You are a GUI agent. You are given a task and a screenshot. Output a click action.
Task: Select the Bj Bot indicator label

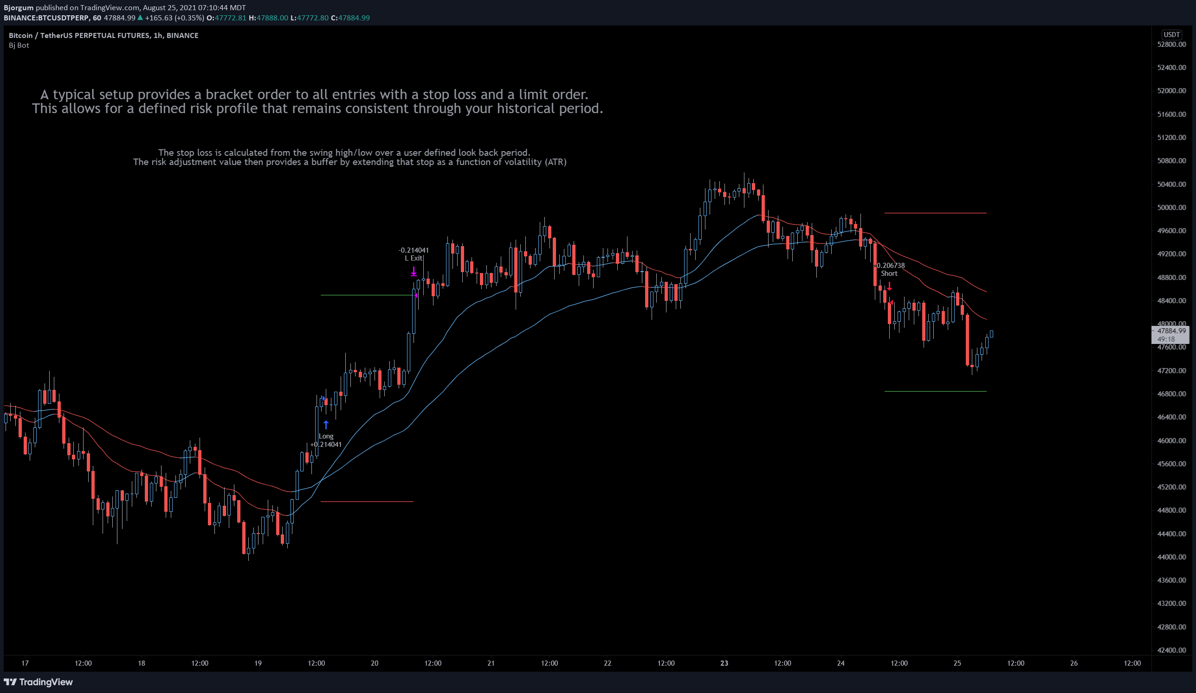19,45
